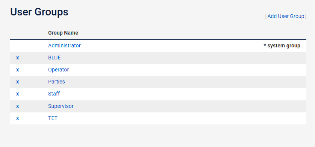
Task: Click the system group label
Action: pyautogui.click(x=282, y=45)
